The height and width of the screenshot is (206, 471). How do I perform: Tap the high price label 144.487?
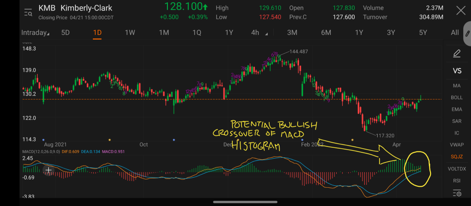point(299,51)
